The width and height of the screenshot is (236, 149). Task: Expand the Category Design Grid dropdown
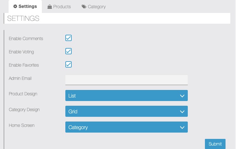127,111
